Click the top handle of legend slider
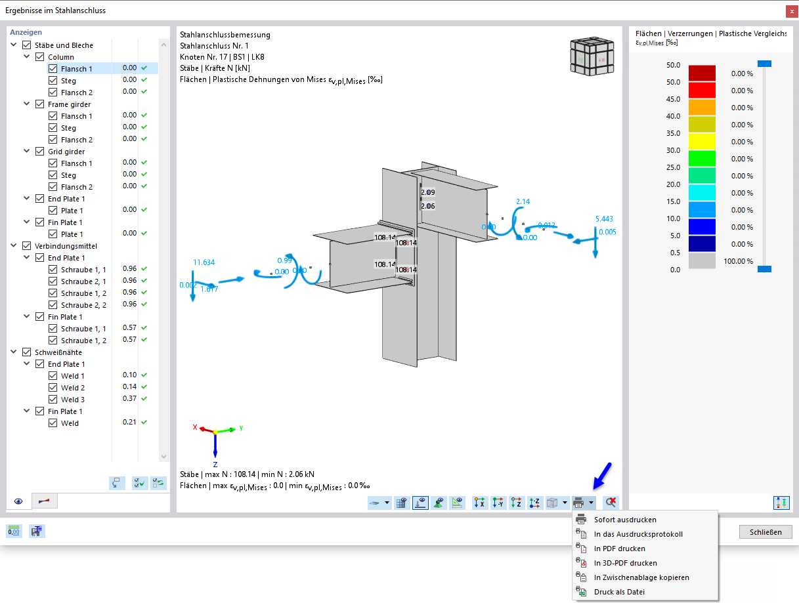 [764, 64]
